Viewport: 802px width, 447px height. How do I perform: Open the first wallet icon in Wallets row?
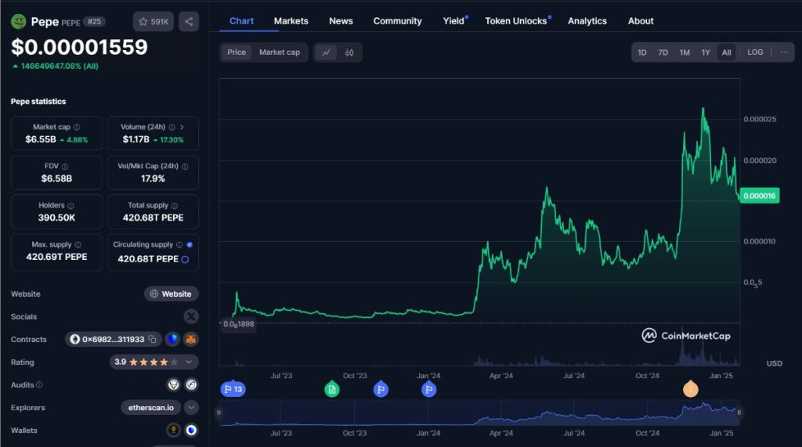point(173,430)
